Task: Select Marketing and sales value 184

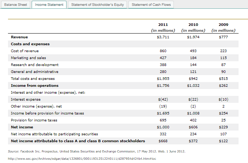Action: 193,58
